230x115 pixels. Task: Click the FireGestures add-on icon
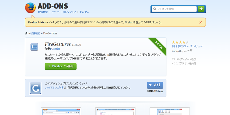(x=34, y=47)
